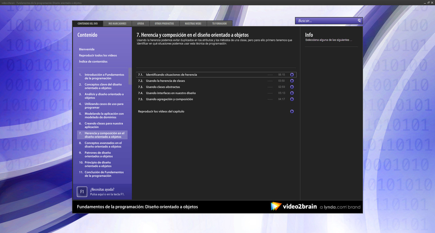435x233 pixels.
Task: Click the chapter list scrollbar thumb
Action: pos(130,76)
